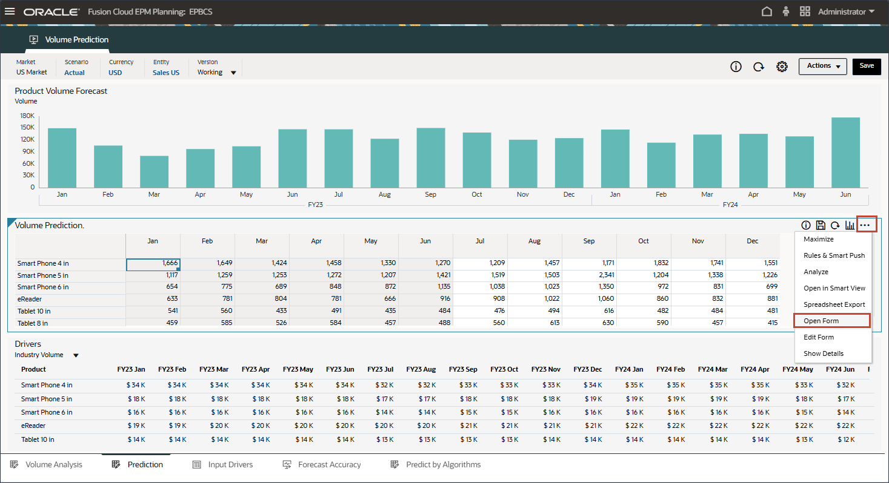Go to the Home page icon

tap(767, 11)
